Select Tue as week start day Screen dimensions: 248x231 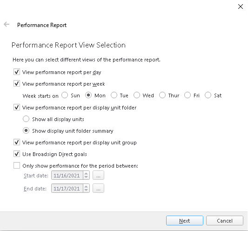point(114,95)
